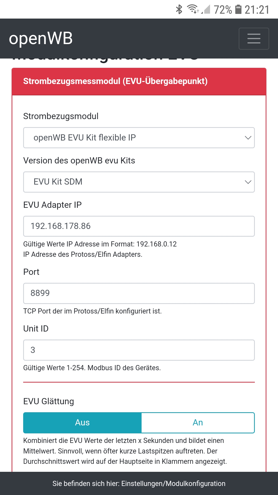Click the chevron on EVU Kit SDM selector

tap(248, 182)
